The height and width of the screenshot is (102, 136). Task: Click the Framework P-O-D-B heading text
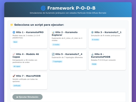click(71, 8)
